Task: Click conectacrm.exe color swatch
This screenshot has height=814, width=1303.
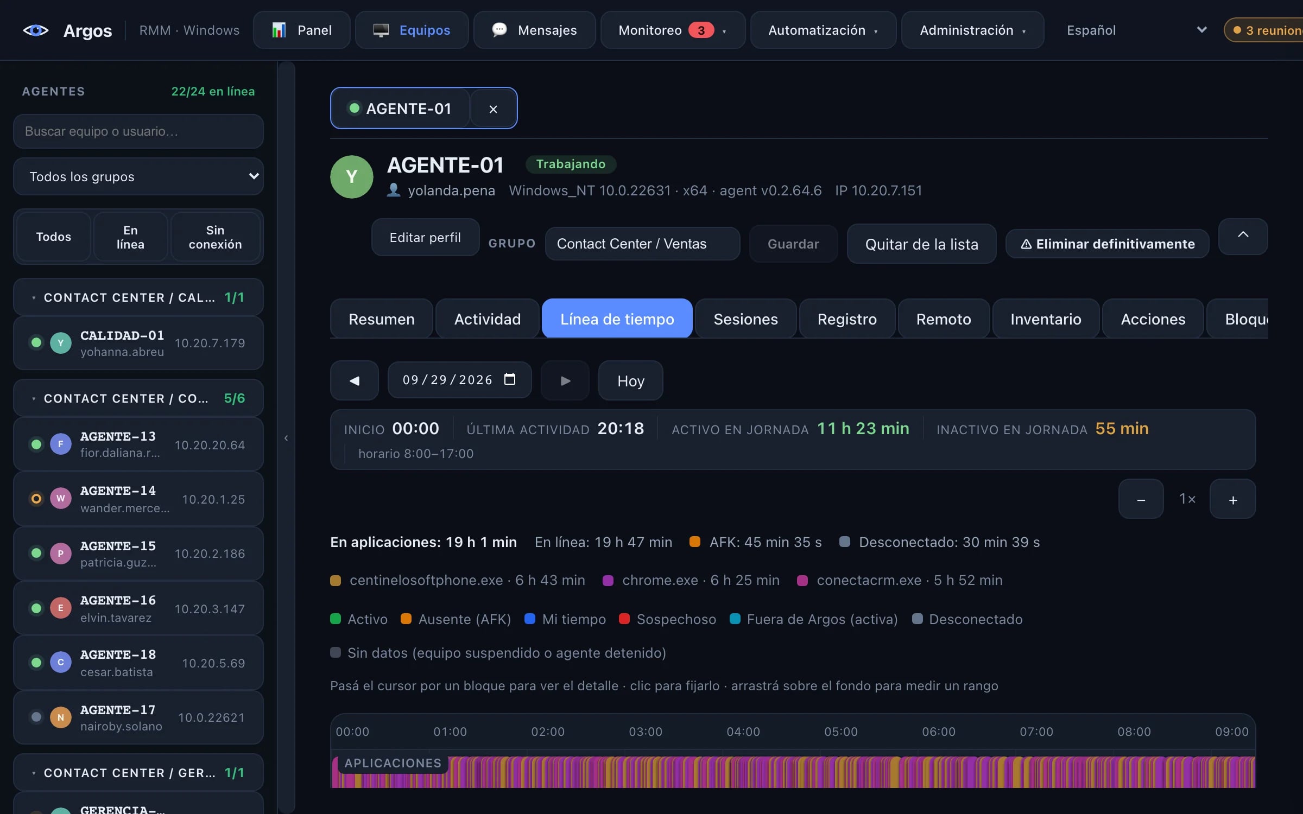Action: tap(802, 580)
